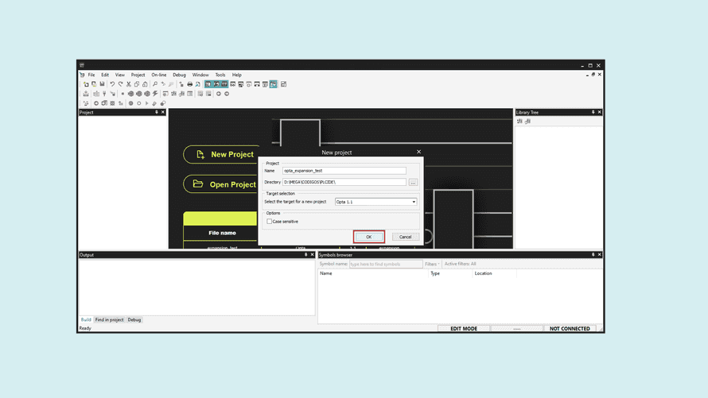Click the lightning bolt toolbar icon
Image resolution: width=708 pixels, height=398 pixels.
click(155, 94)
